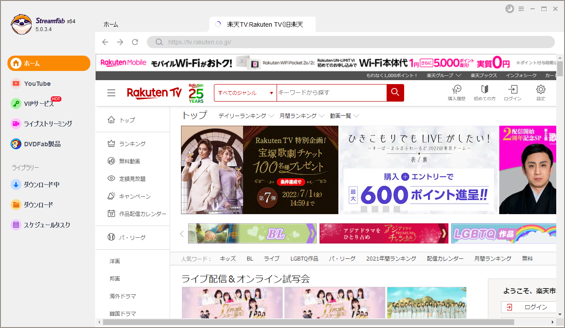Click the circular moon icon in title bar

(x=510, y=9)
